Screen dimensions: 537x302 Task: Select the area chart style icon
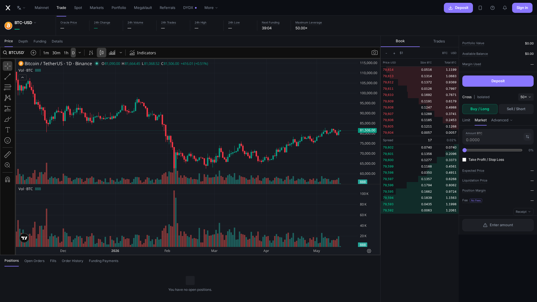click(112, 53)
